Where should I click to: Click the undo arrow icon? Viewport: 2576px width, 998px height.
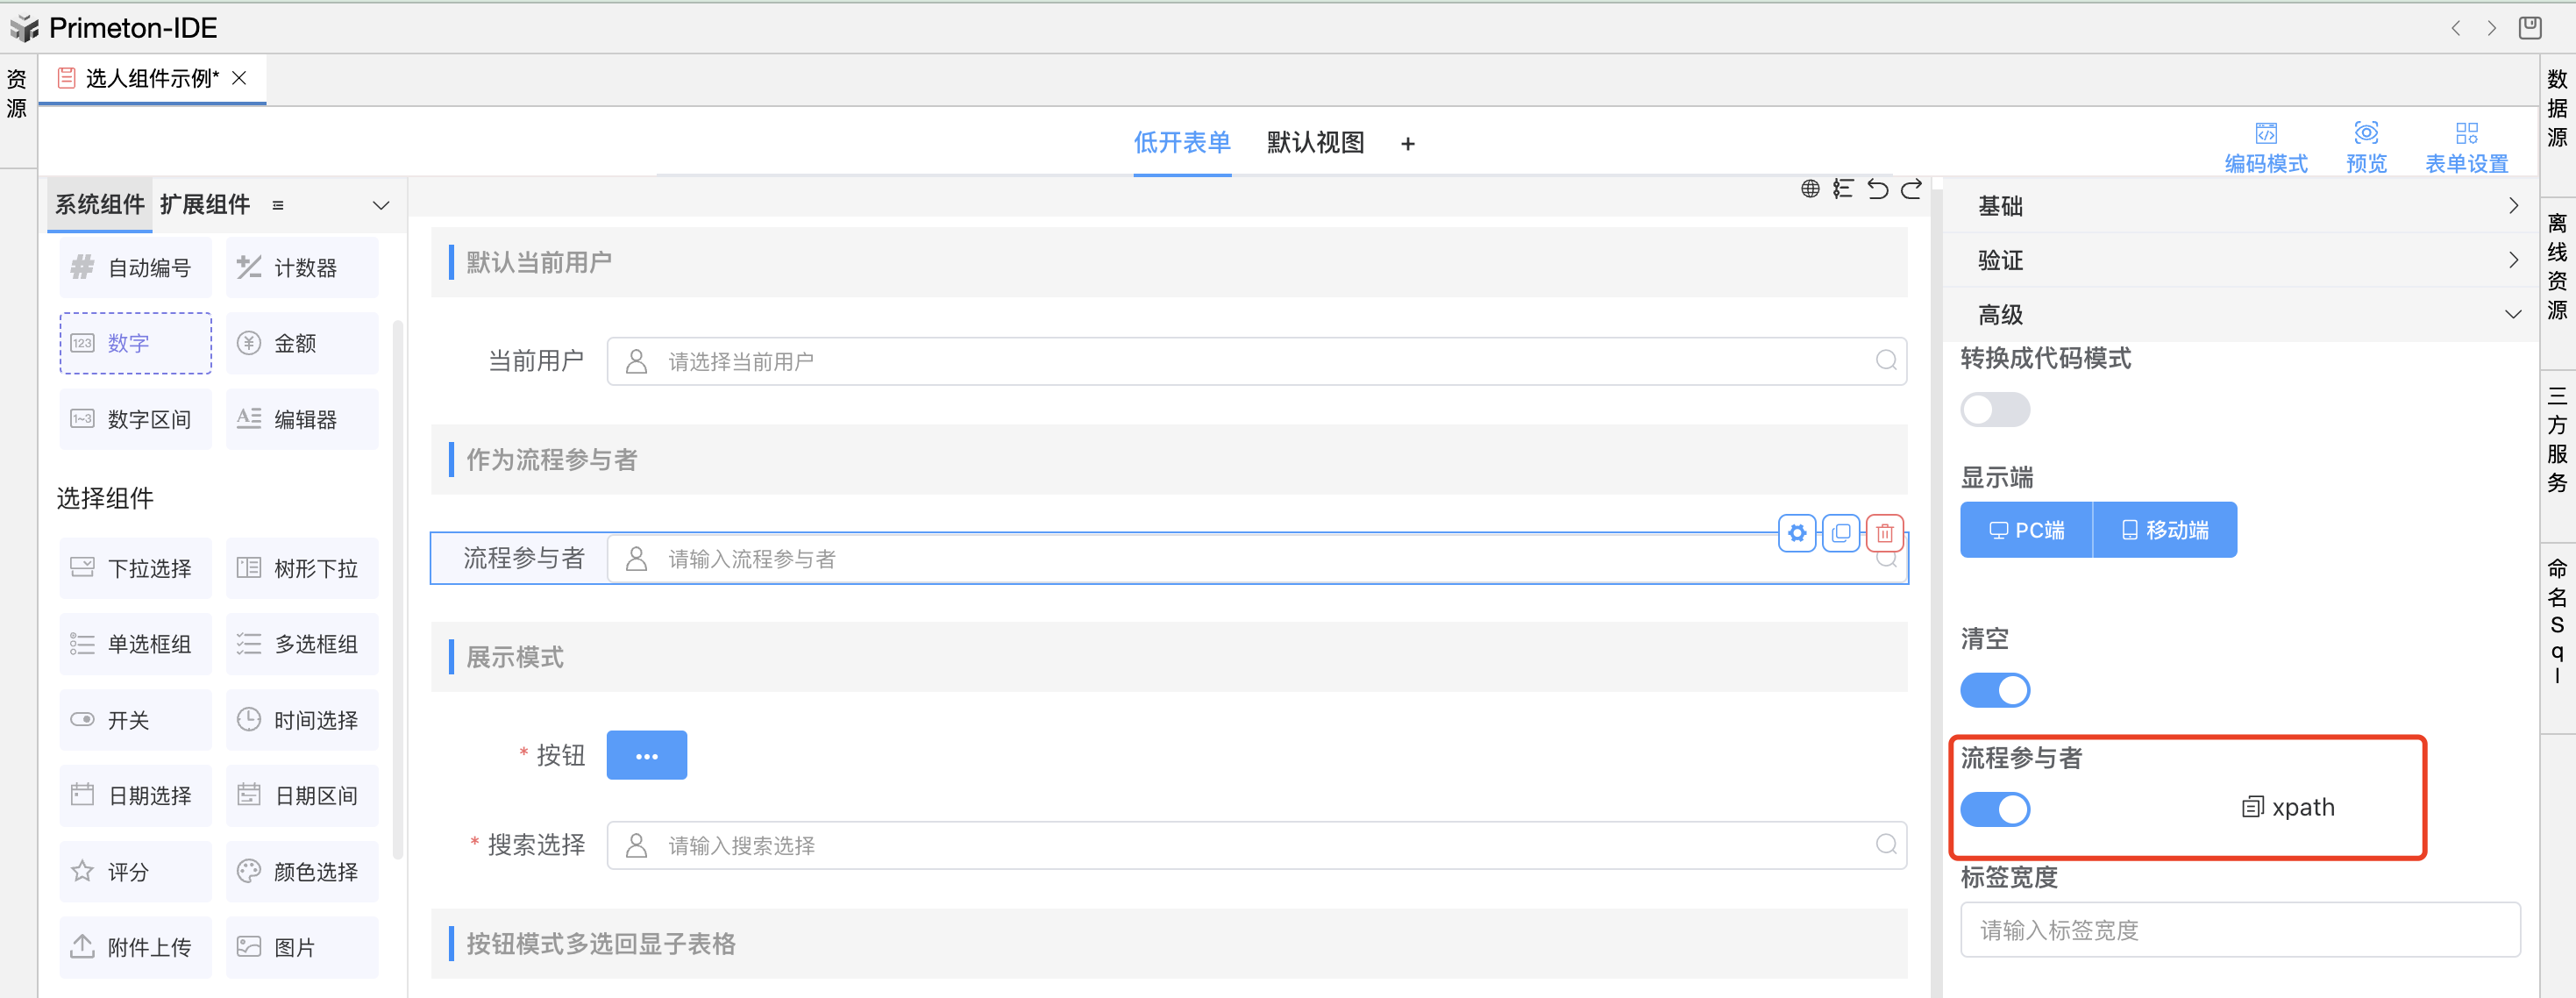point(1877,189)
